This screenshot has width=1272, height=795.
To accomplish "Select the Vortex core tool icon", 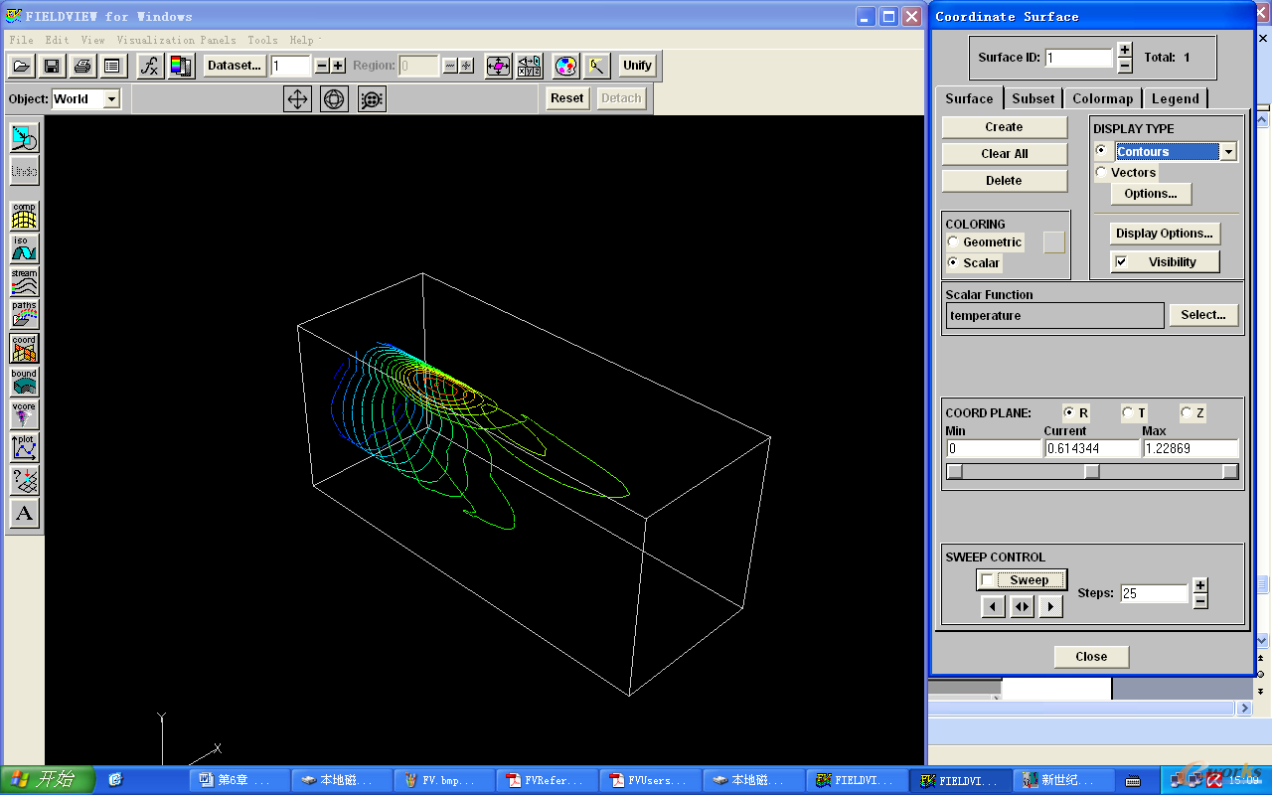I will (24, 414).
